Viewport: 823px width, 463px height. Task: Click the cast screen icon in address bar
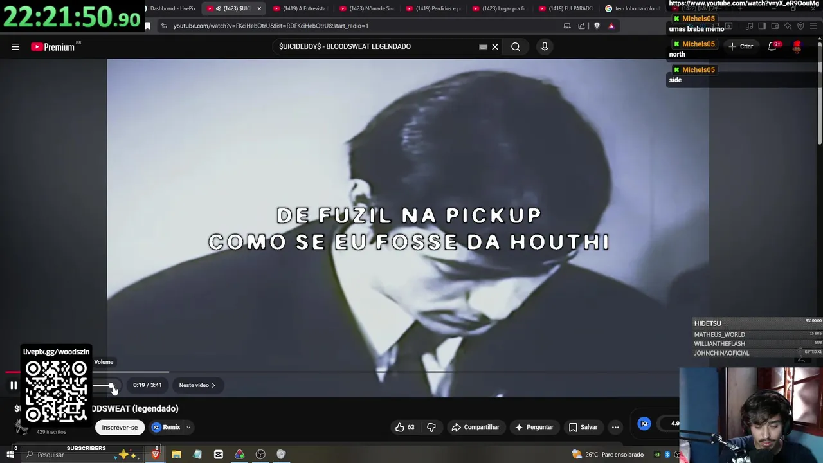(567, 26)
